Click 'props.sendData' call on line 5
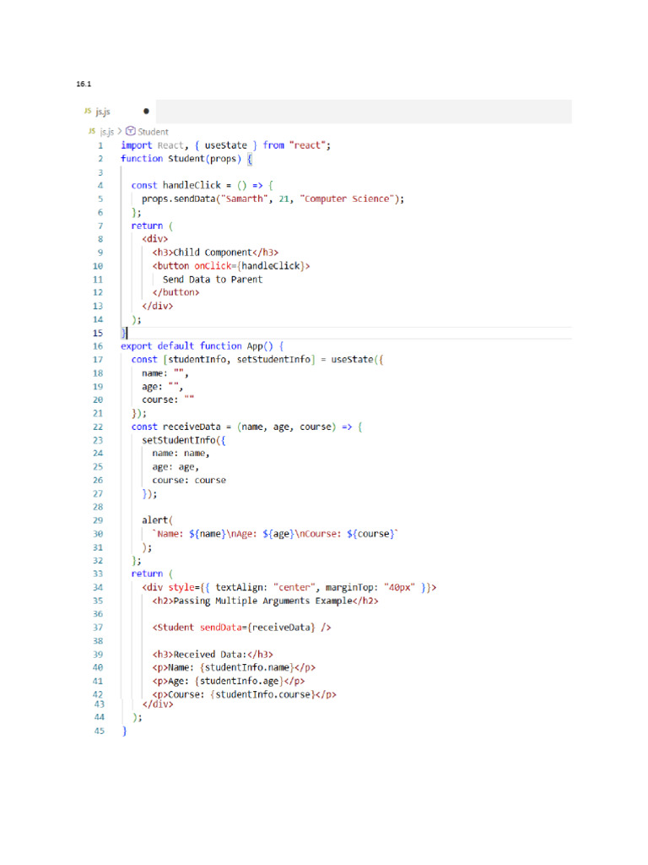 tap(178, 199)
